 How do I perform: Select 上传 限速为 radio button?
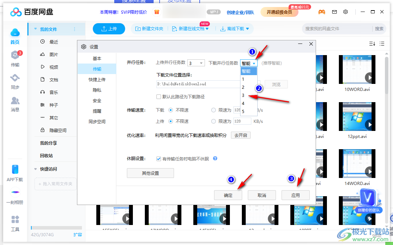coord(213,121)
